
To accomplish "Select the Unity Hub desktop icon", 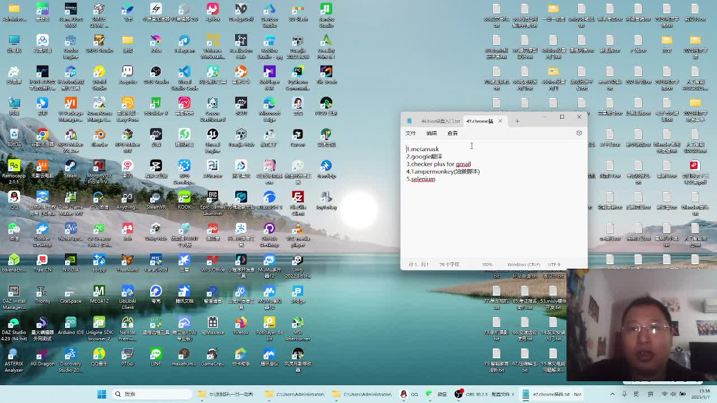I will point(156,232).
